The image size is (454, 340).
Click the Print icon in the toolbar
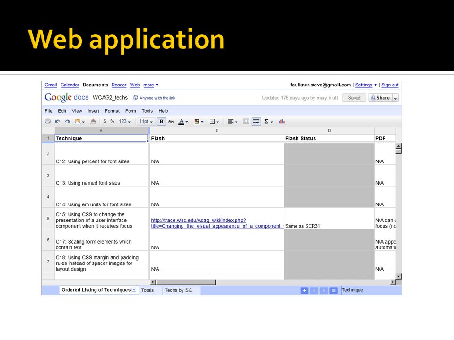[48, 121]
